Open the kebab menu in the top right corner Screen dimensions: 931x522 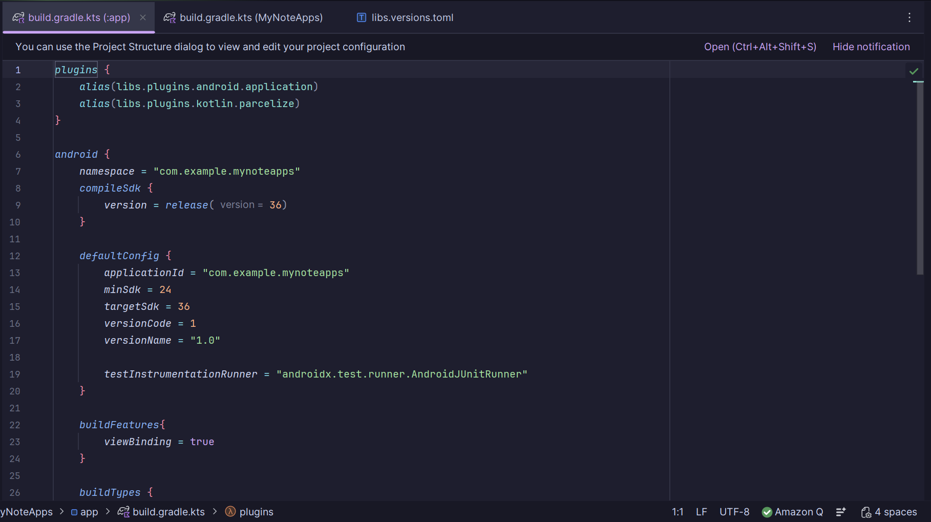909,17
